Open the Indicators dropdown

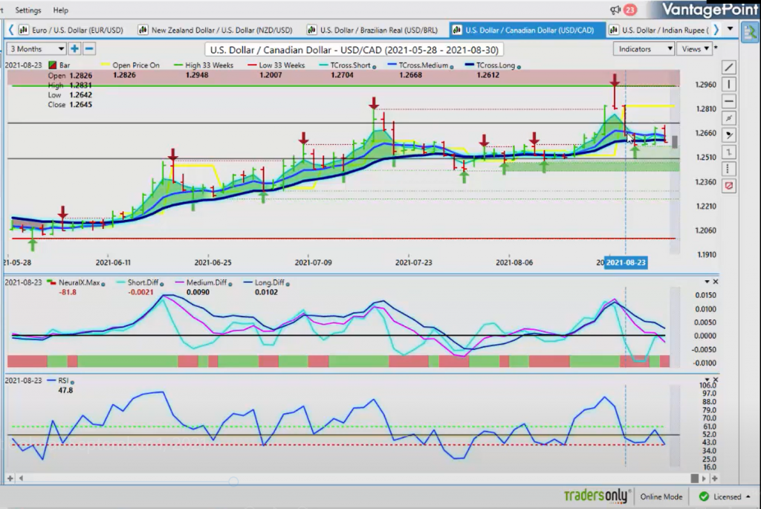pyautogui.click(x=644, y=48)
